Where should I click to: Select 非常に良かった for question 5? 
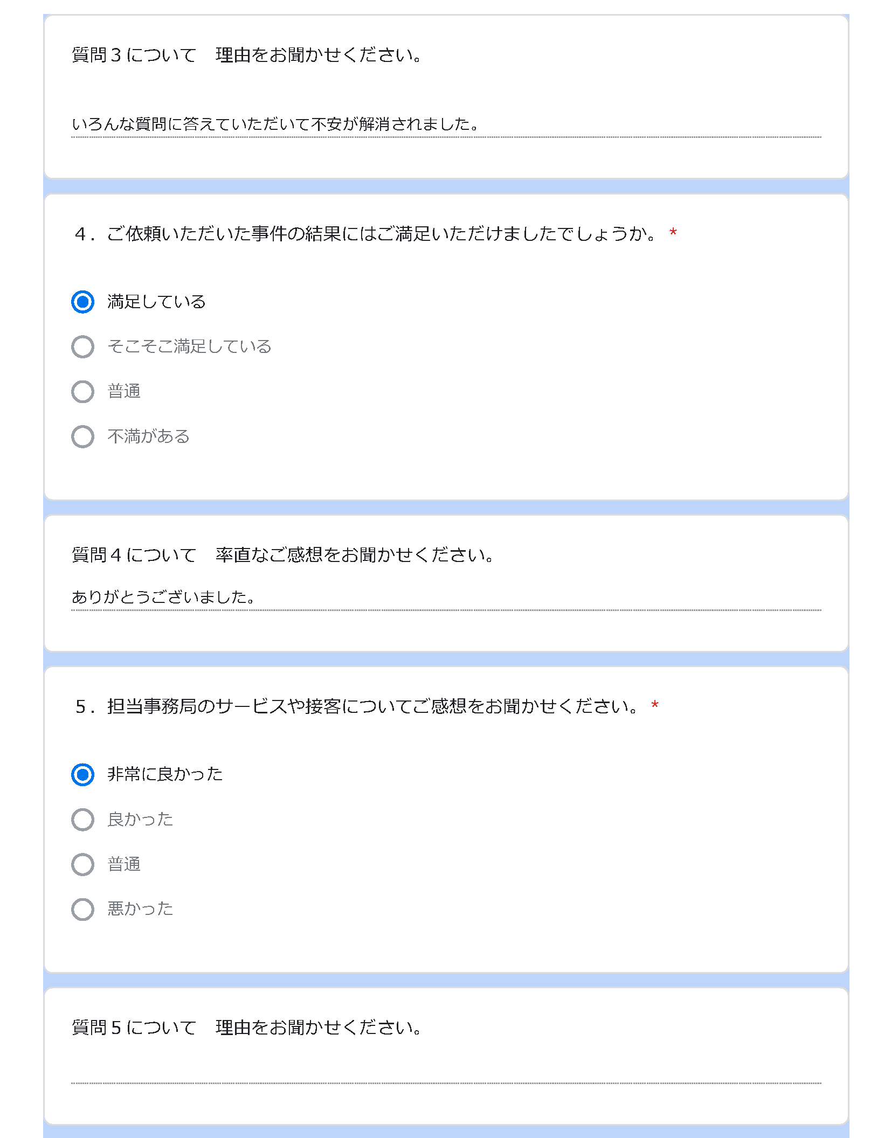[x=82, y=775]
